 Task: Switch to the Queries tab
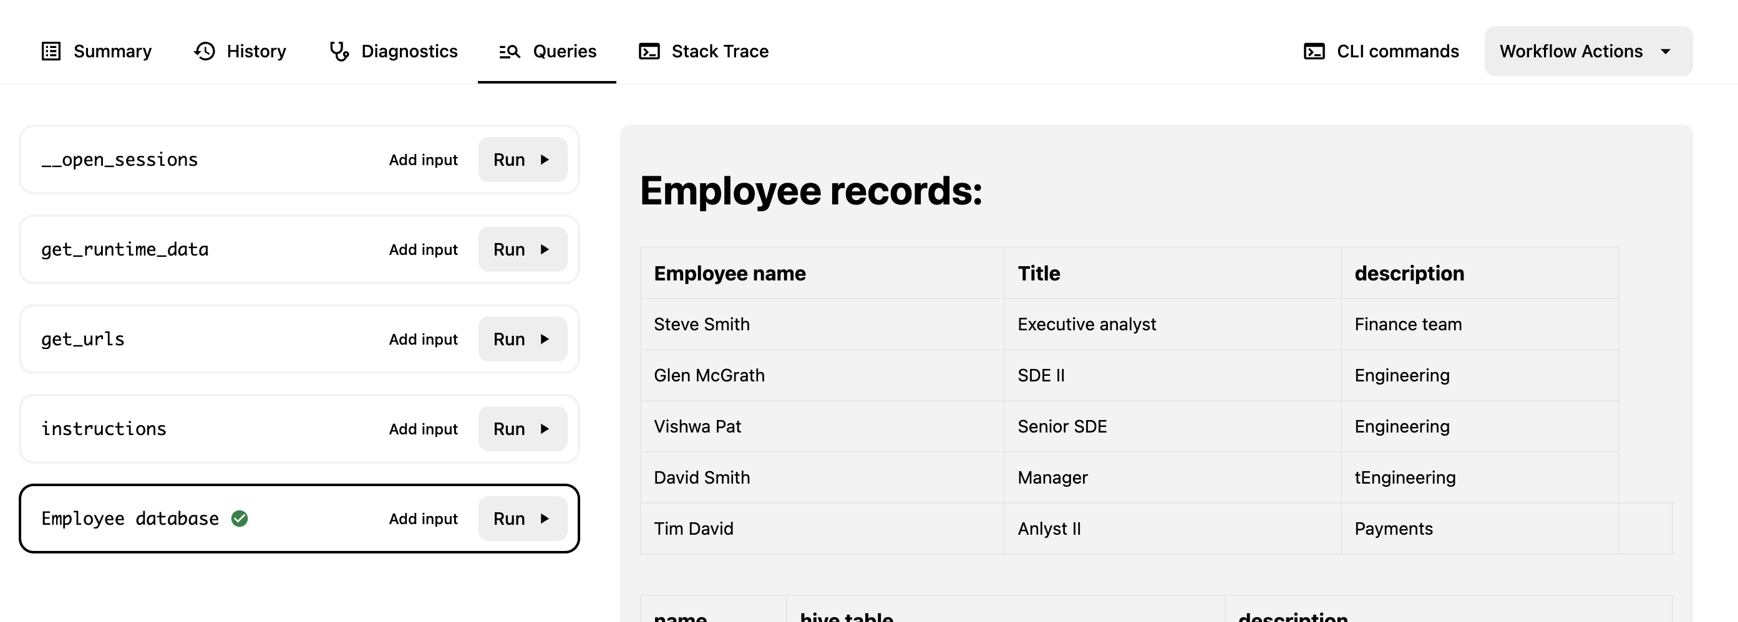[565, 51]
